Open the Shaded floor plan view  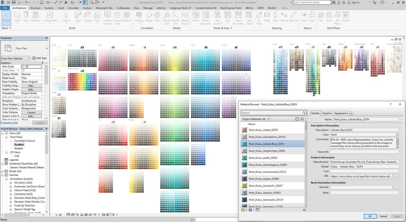point(18,148)
